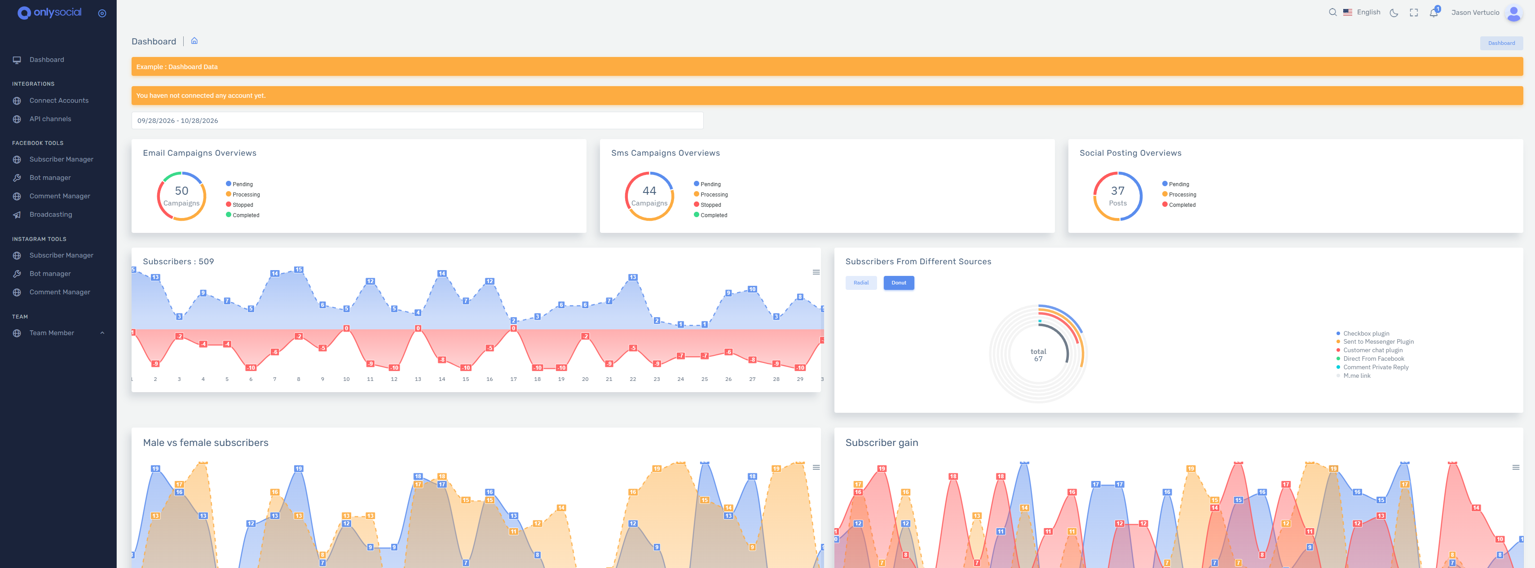This screenshot has height=568, width=1535.
Task: Click the home breadcrumb icon
Action: (x=194, y=41)
